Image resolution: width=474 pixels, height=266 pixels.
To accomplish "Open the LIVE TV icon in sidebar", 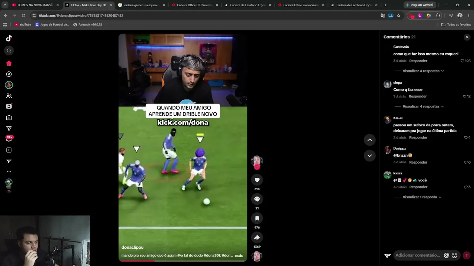I will pos(9,117).
